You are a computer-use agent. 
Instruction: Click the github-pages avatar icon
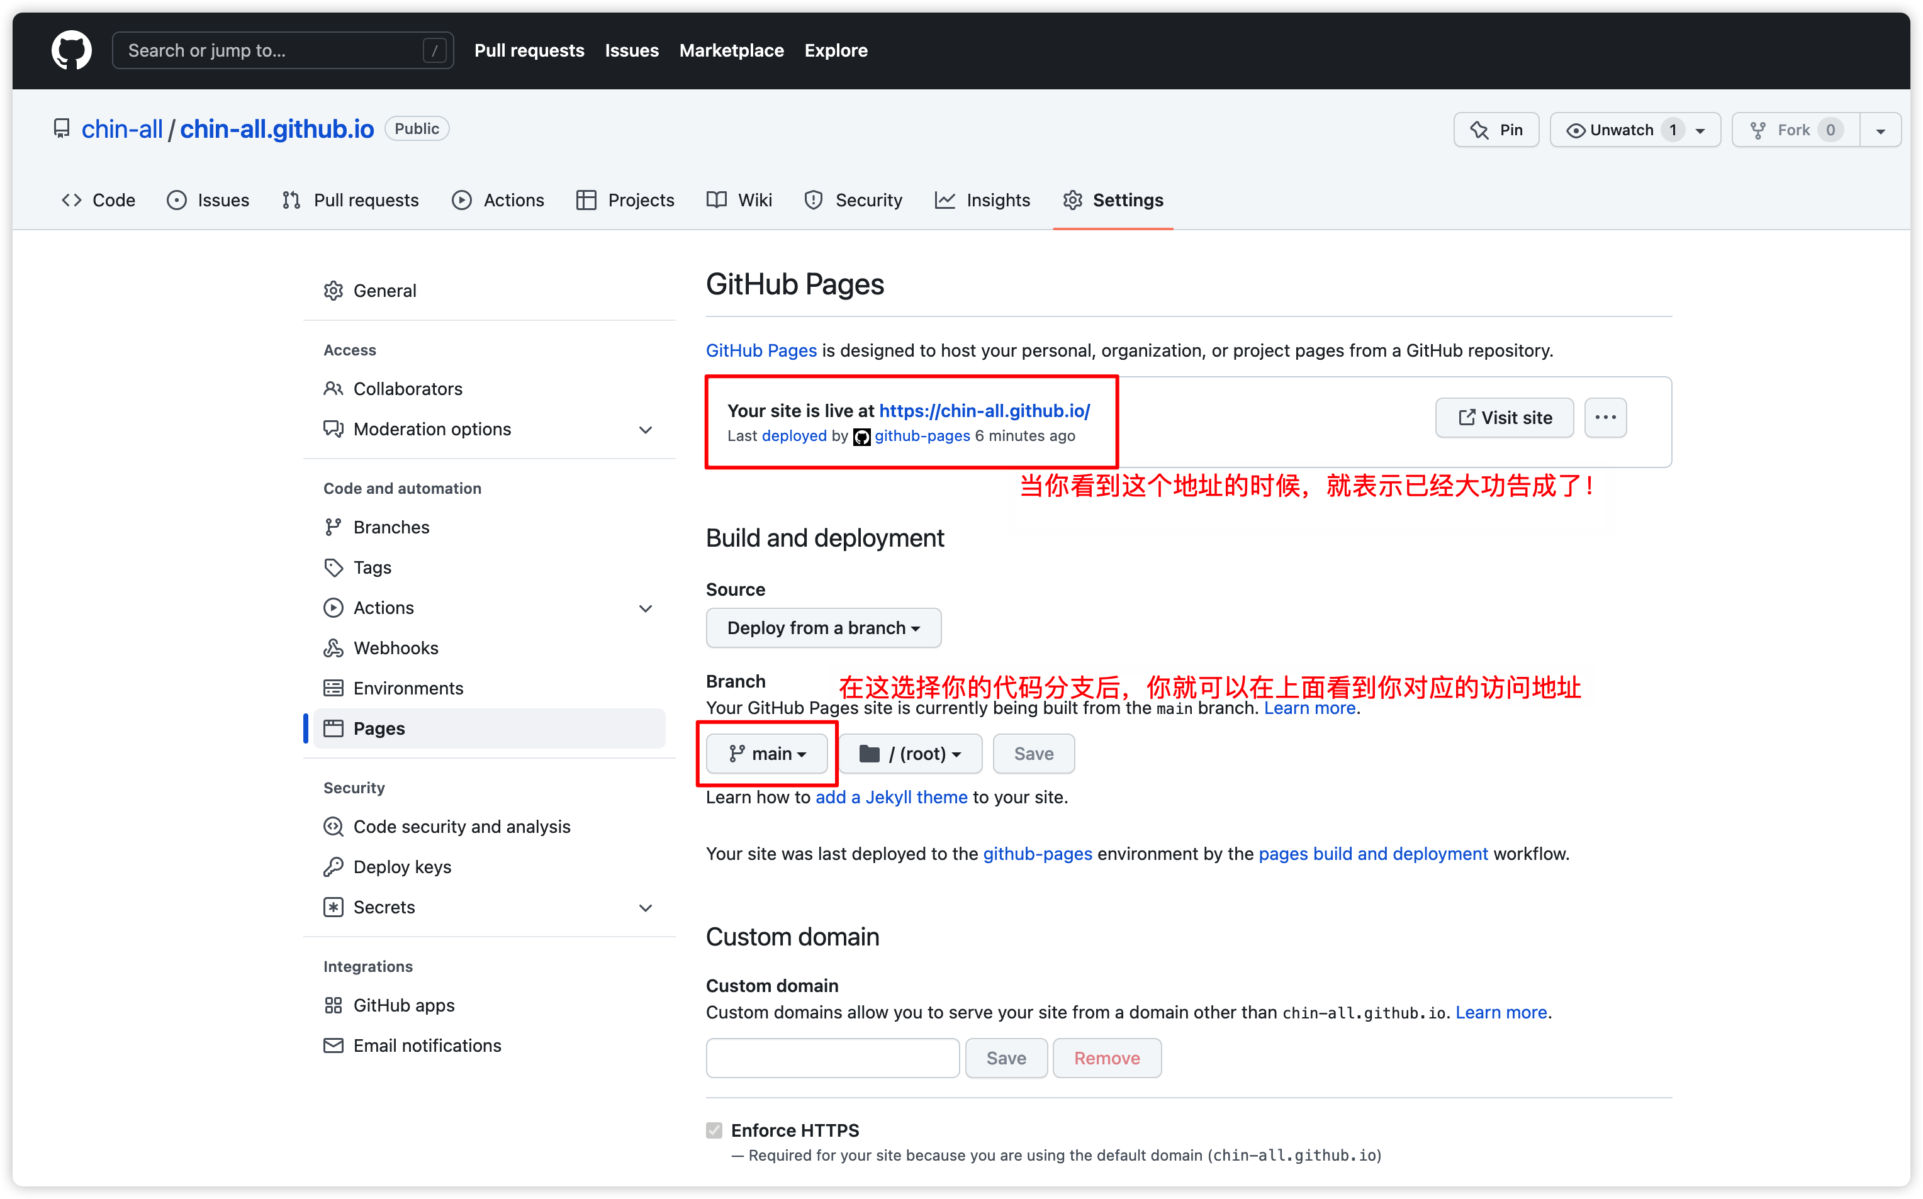(861, 437)
